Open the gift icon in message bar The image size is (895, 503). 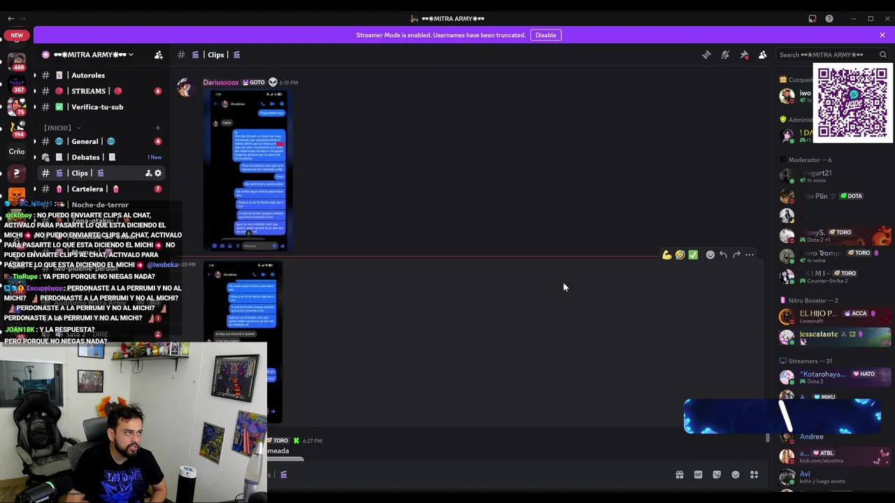tap(679, 475)
